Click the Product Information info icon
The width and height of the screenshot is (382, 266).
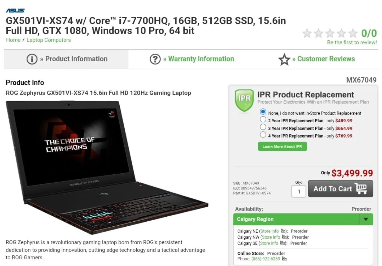coord(32,59)
